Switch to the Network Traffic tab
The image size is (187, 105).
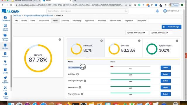coord(115,21)
